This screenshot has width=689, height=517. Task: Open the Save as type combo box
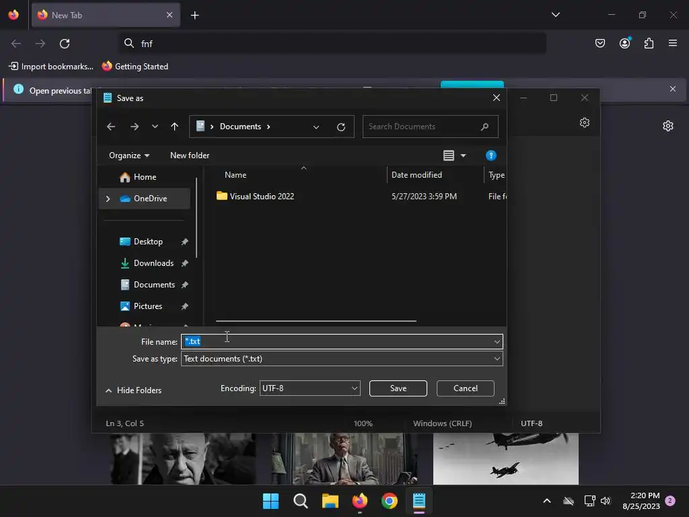[342, 359]
